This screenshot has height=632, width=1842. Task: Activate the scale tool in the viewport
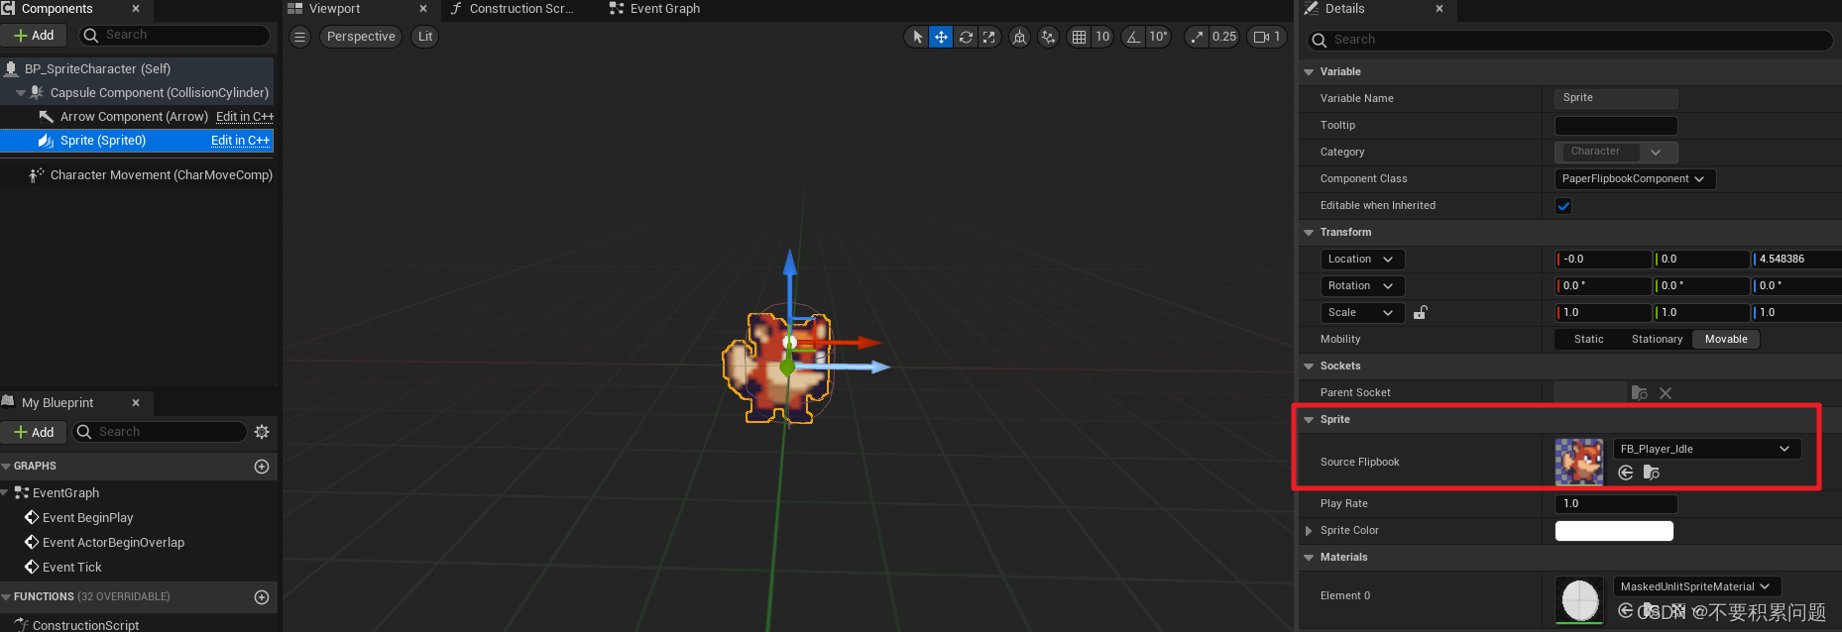click(x=989, y=37)
